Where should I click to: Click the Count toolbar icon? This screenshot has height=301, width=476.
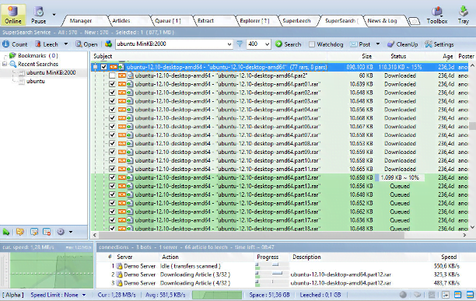(5, 44)
